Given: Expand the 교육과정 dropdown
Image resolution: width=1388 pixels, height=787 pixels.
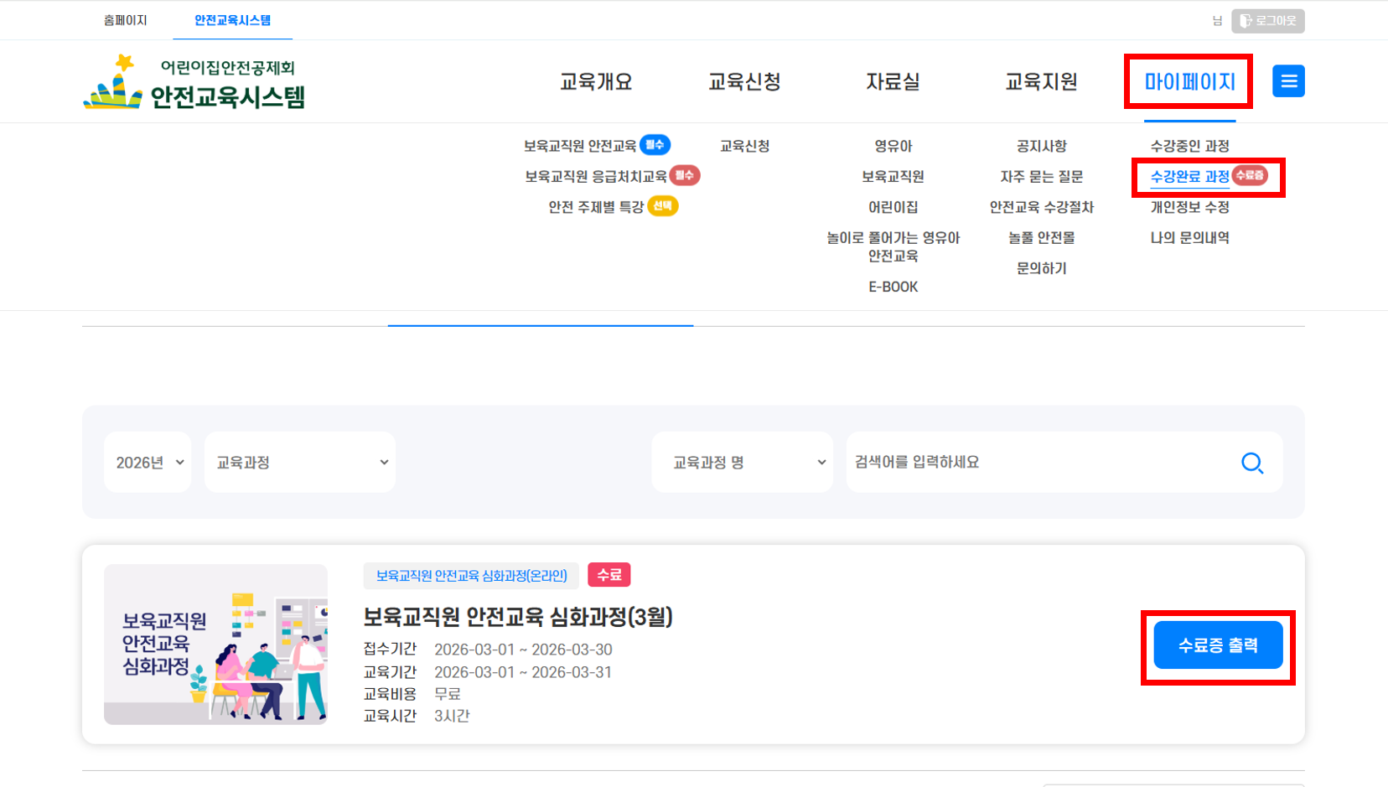Looking at the screenshot, I should tap(300, 463).
